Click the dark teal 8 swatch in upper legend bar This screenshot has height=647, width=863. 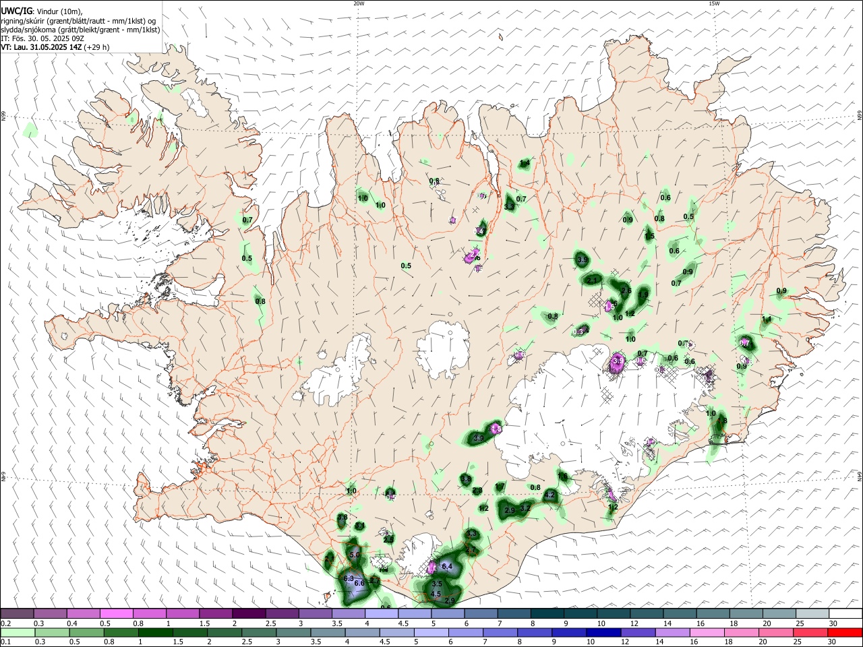click(547, 614)
